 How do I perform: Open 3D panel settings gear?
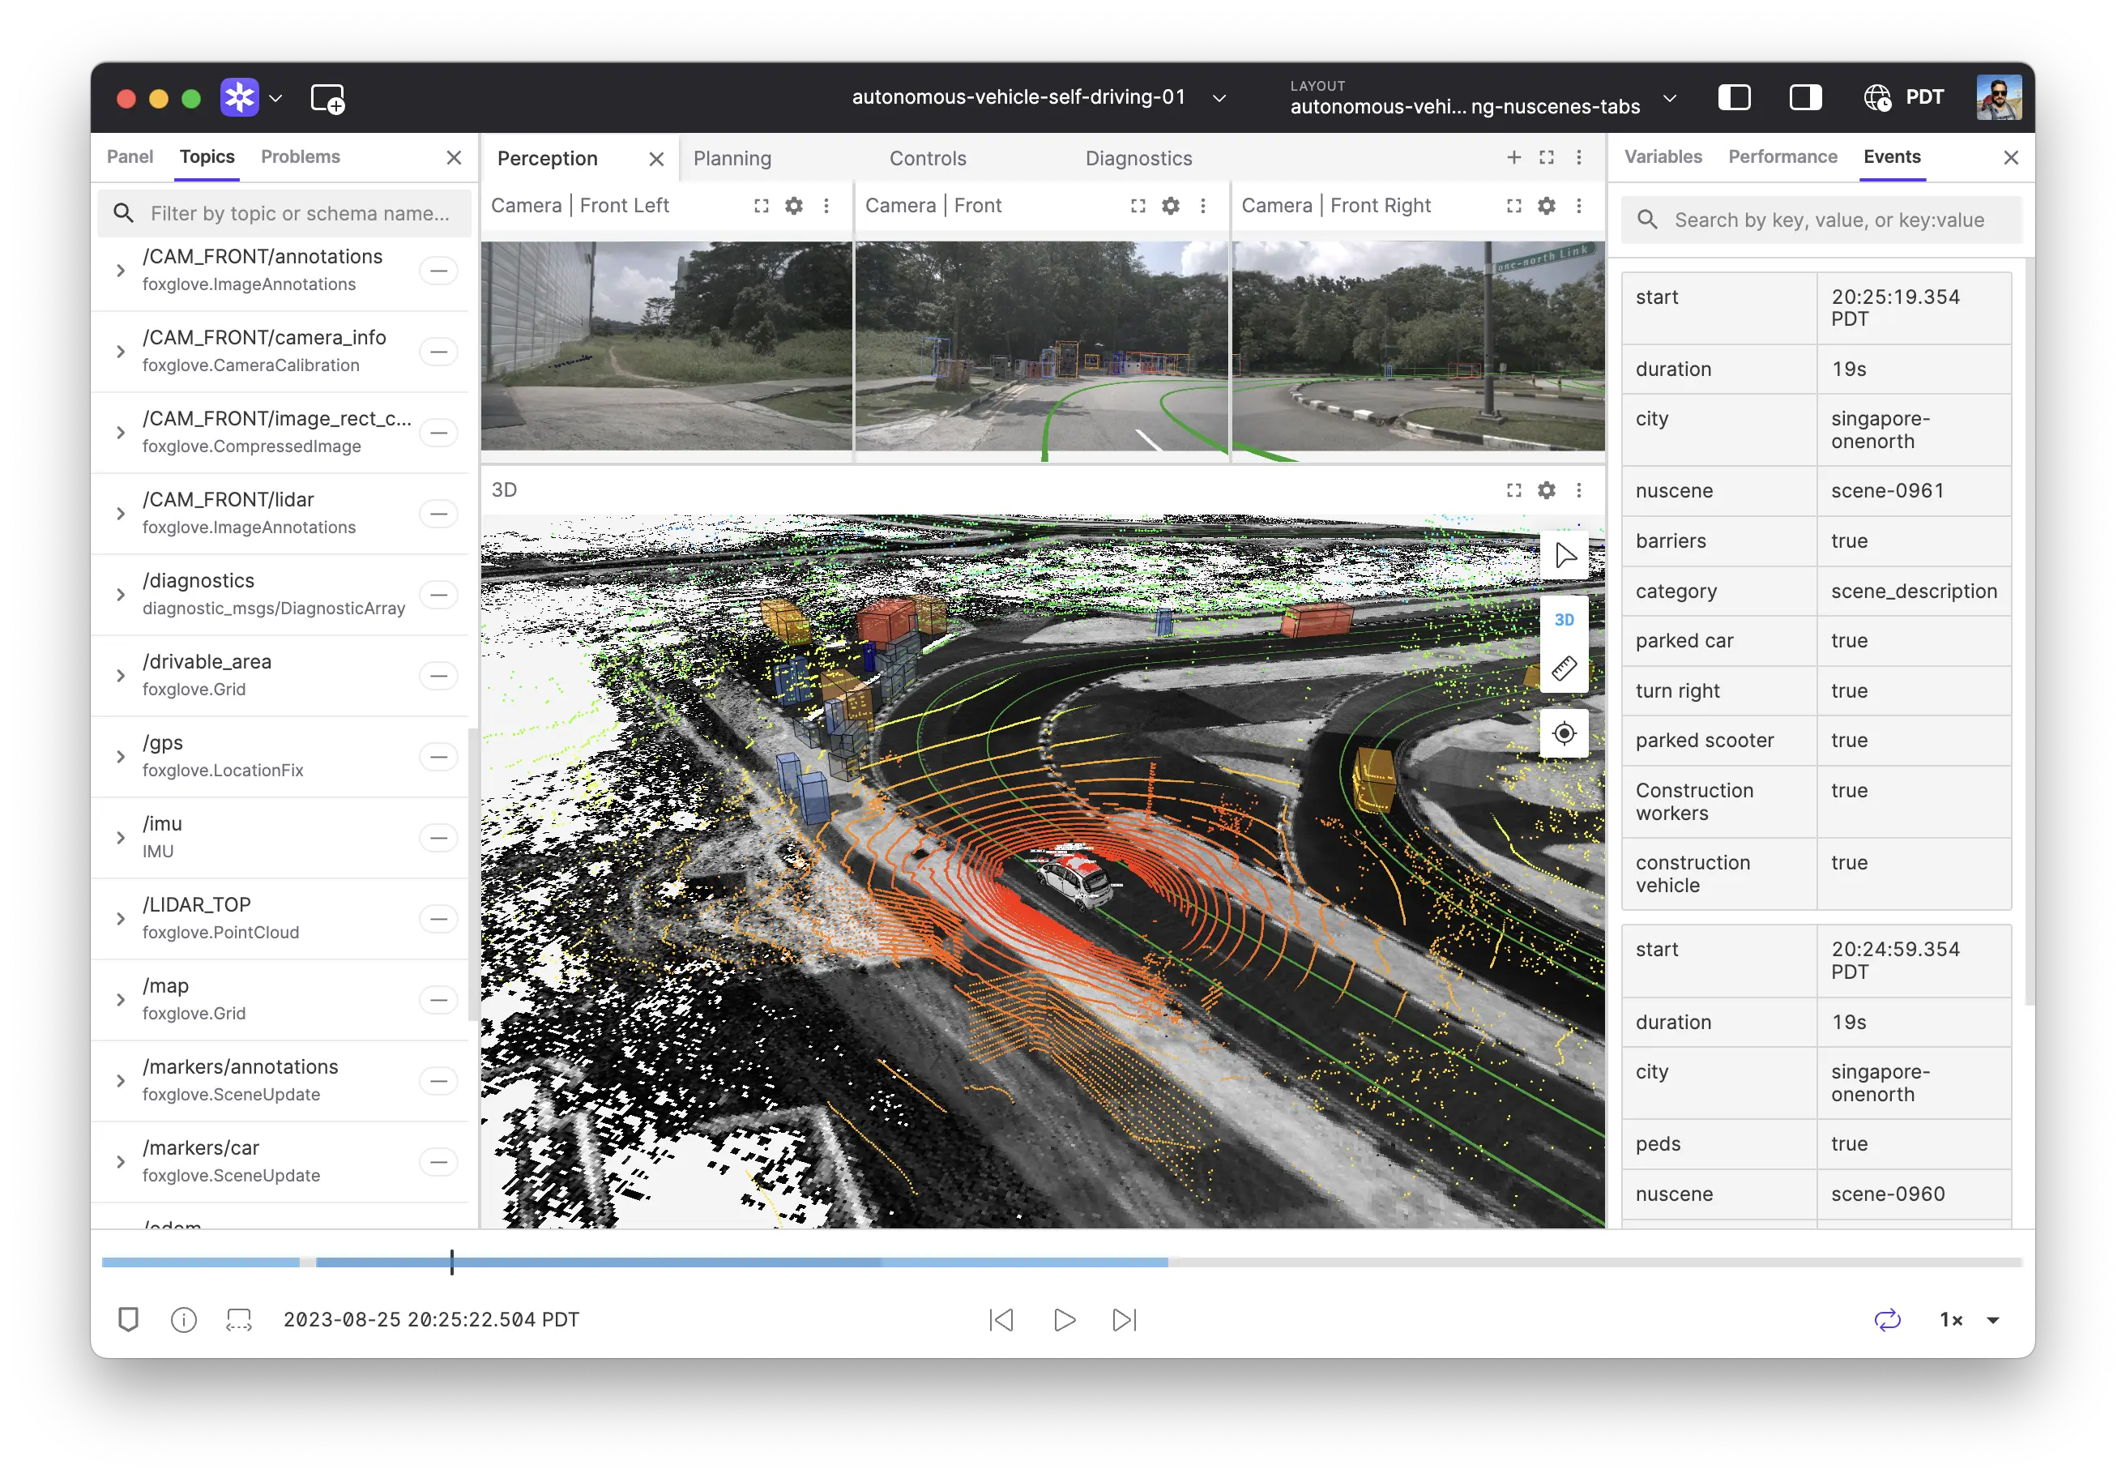1545,490
